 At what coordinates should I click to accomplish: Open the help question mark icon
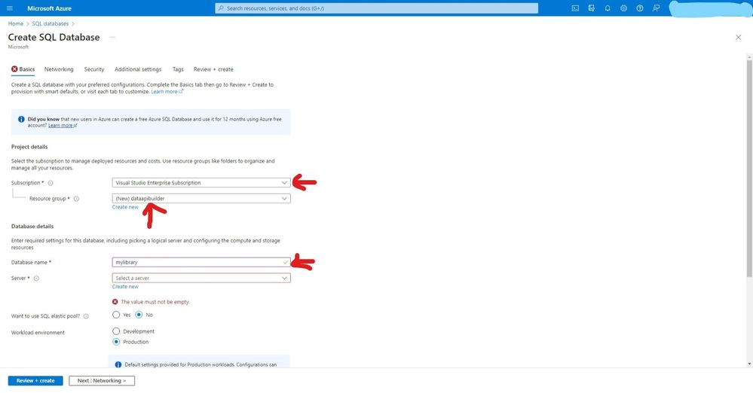[x=640, y=8]
